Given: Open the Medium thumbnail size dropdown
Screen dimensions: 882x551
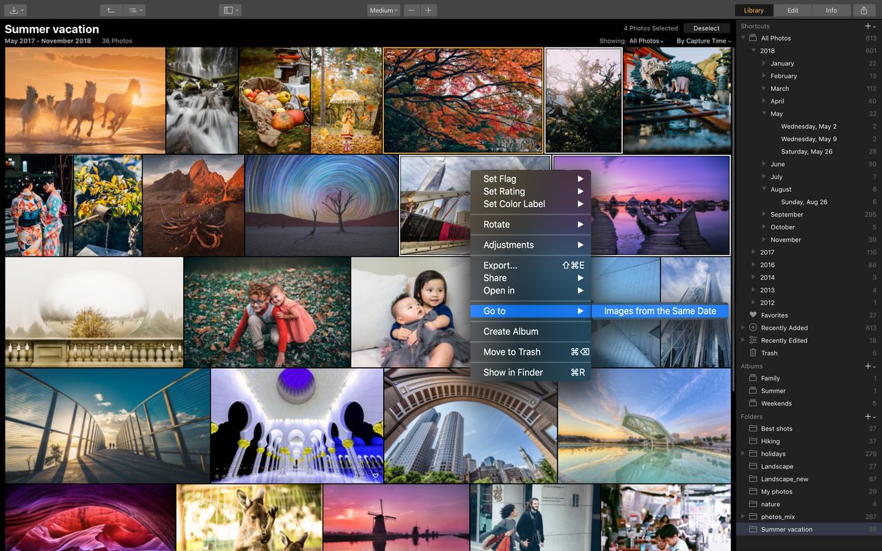Looking at the screenshot, I should (383, 10).
